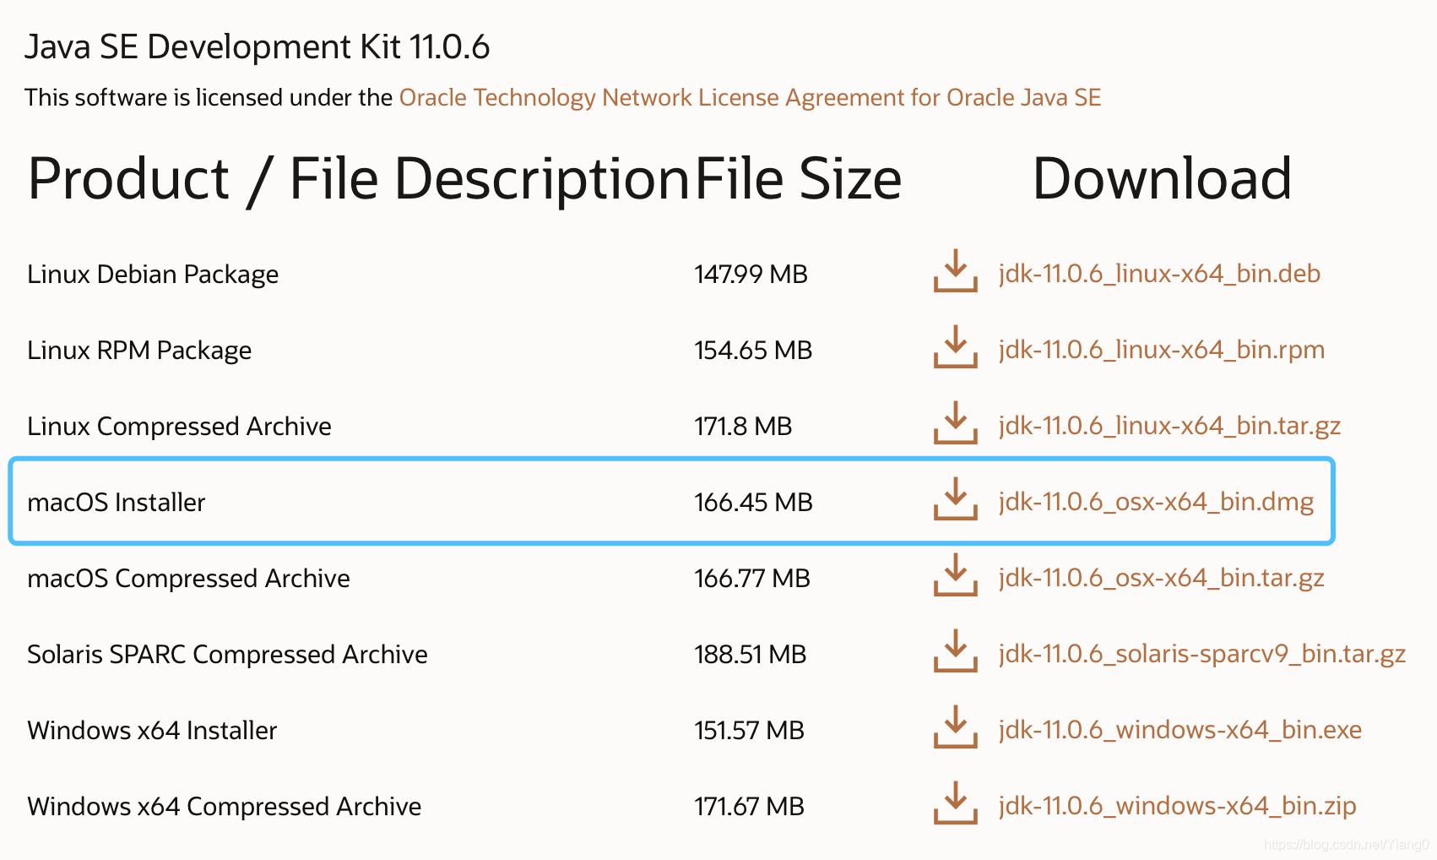Click the Product / File Description column header
This screenshot has width=1437, height=860.
coord(359,180)
